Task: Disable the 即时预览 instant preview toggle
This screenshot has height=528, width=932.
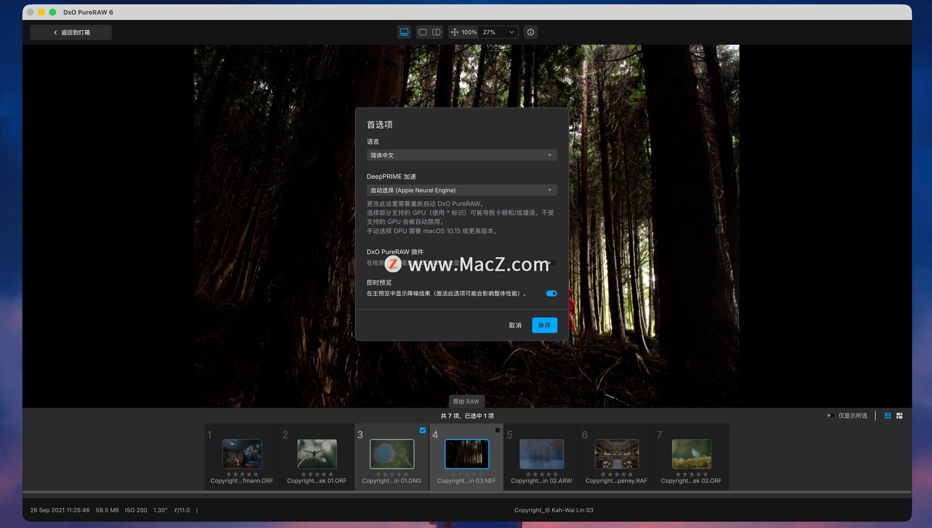Action: click(x=551, y=294)
